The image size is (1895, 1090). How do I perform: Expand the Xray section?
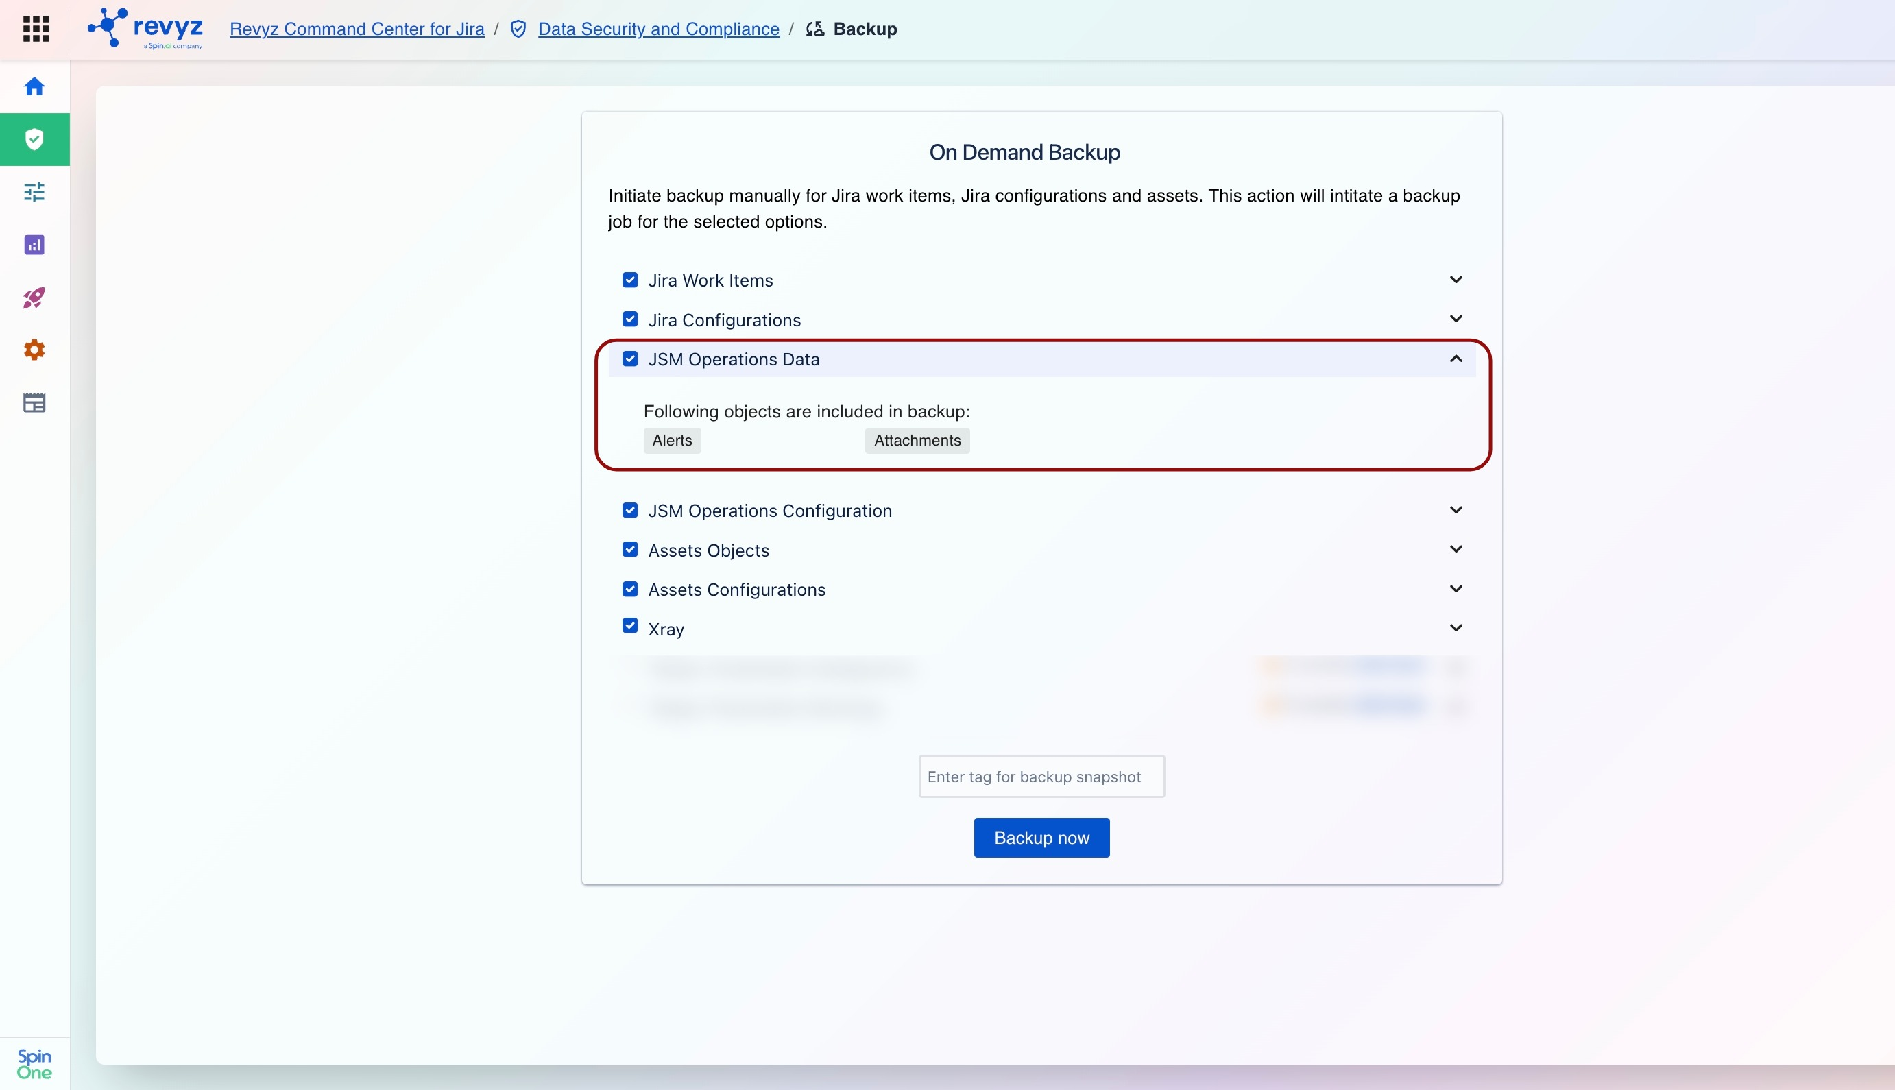click(x=1456, y=628)
